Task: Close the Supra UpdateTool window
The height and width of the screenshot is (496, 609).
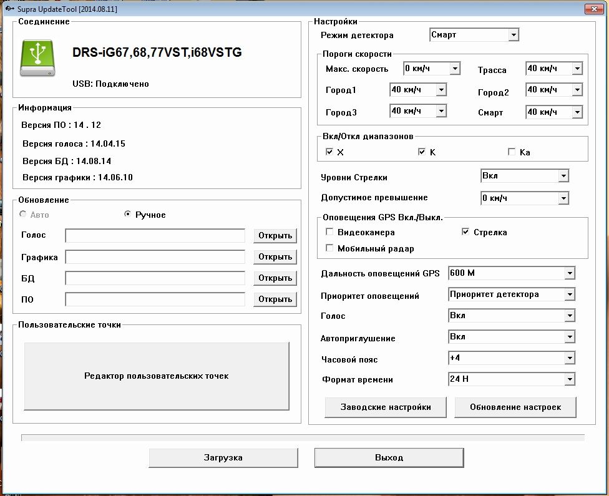Action: point(594,9)
